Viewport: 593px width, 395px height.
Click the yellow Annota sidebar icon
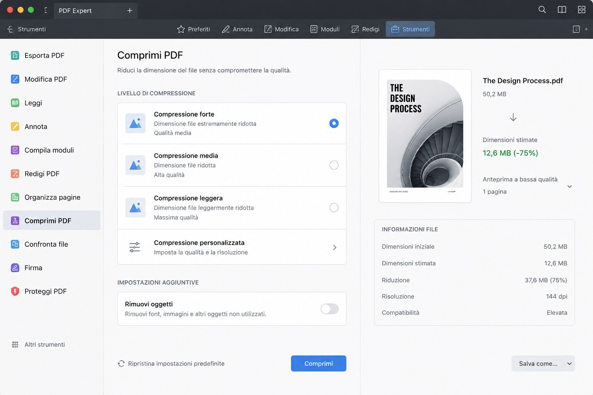pos(15,126)
